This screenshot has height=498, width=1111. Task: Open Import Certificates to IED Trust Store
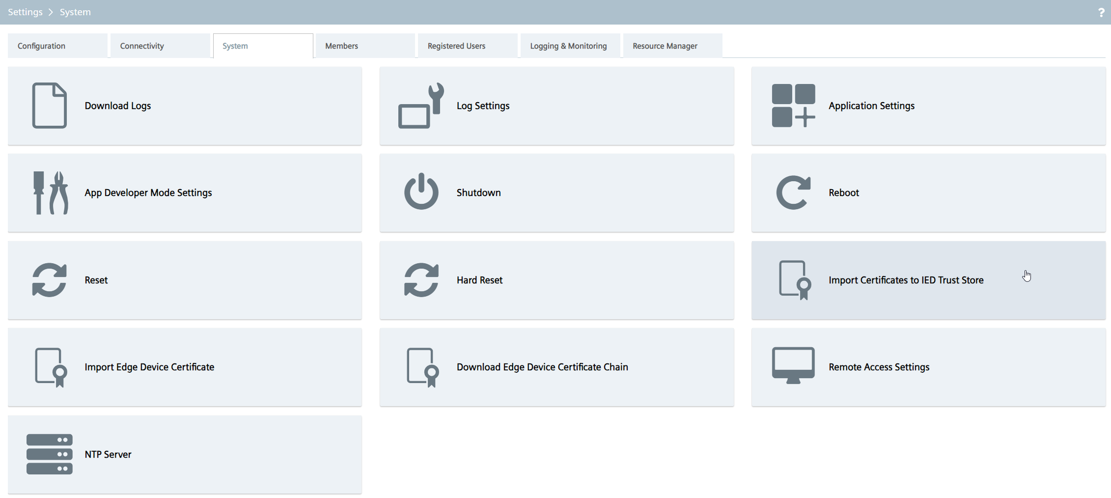point(906,280)
